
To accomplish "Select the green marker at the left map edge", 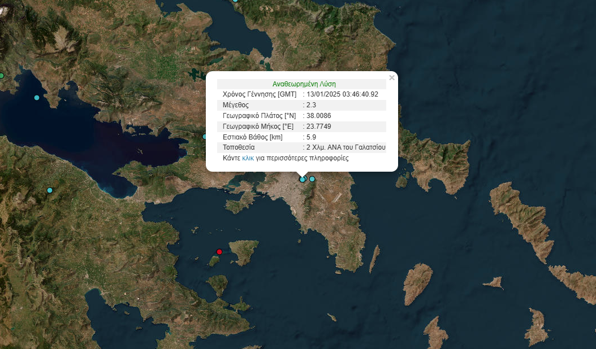I will click(1, 75).
